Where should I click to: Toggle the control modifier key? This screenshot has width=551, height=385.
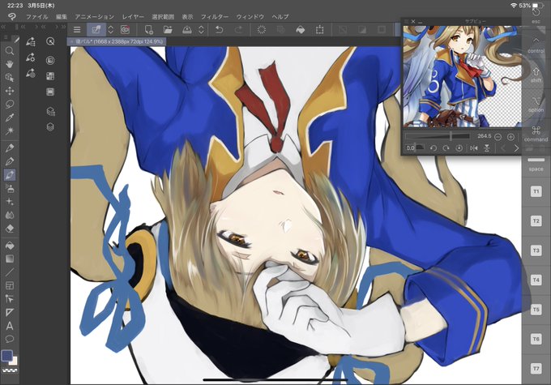point(536,45)
